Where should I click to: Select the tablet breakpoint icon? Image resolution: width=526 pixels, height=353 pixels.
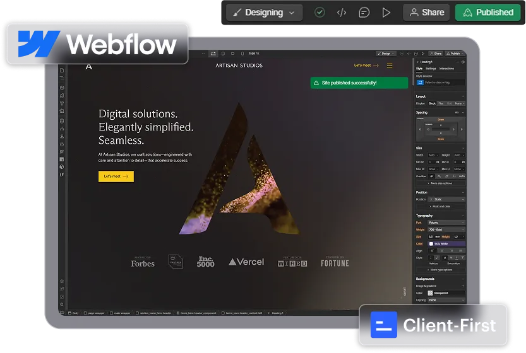[x=223, y=54]
